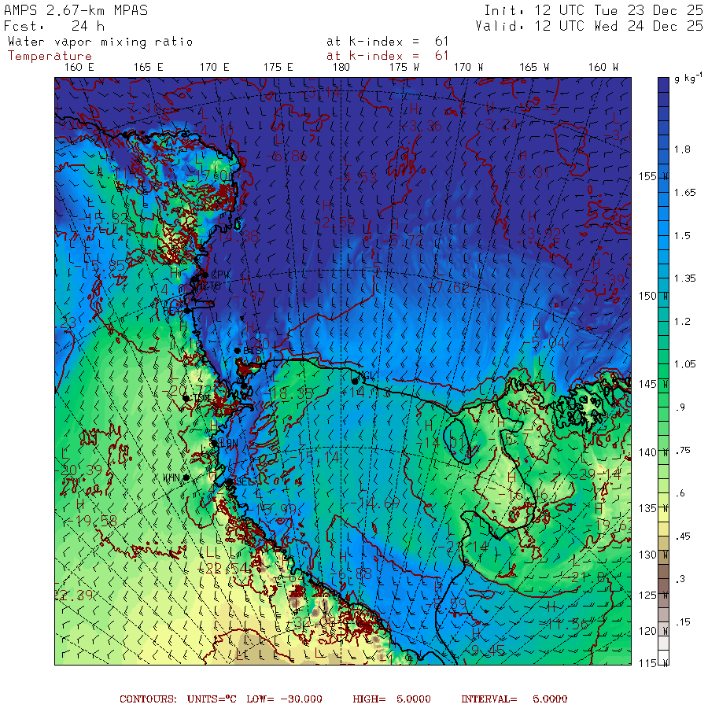
Task: Click the '145 W' label on the right edge
Action: pyautogui.click(x=654, y=384)
